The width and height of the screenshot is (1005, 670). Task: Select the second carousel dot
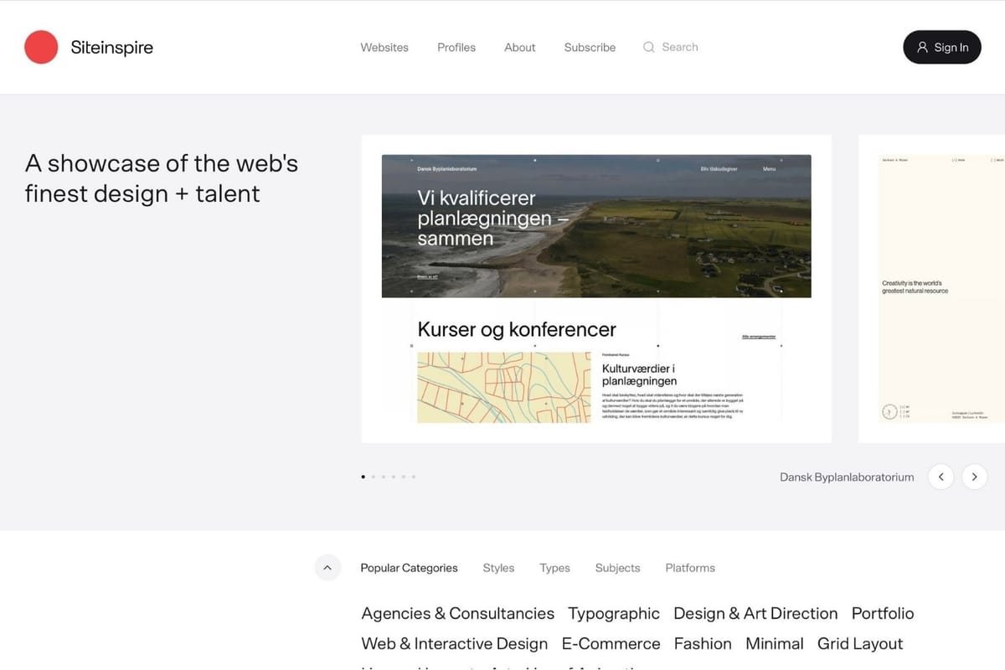(373, 477)
